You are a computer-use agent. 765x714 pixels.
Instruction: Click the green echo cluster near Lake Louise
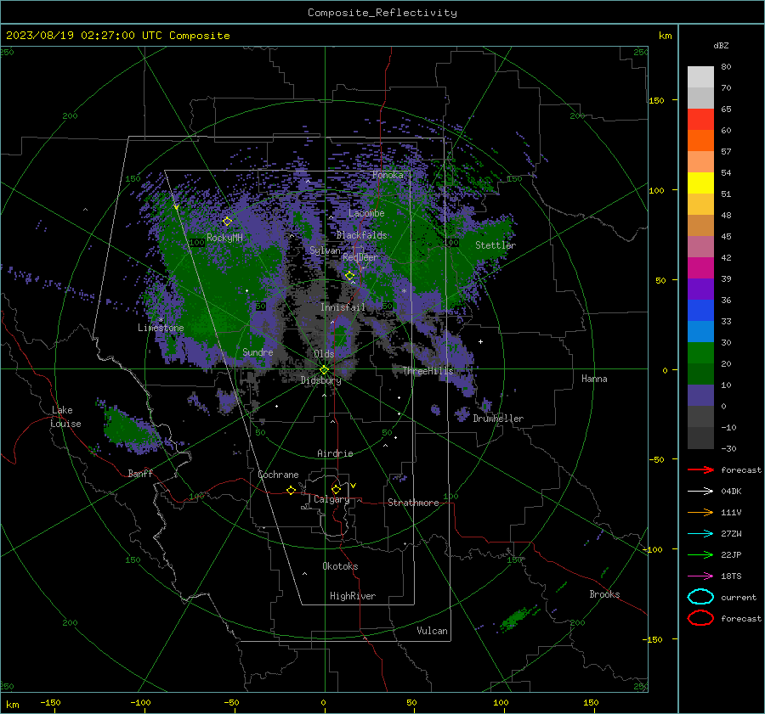[x=127, y=428]
